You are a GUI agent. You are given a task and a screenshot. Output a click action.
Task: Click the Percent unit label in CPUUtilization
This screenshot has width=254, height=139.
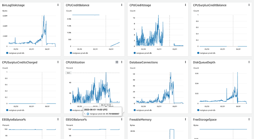(70, 68)
